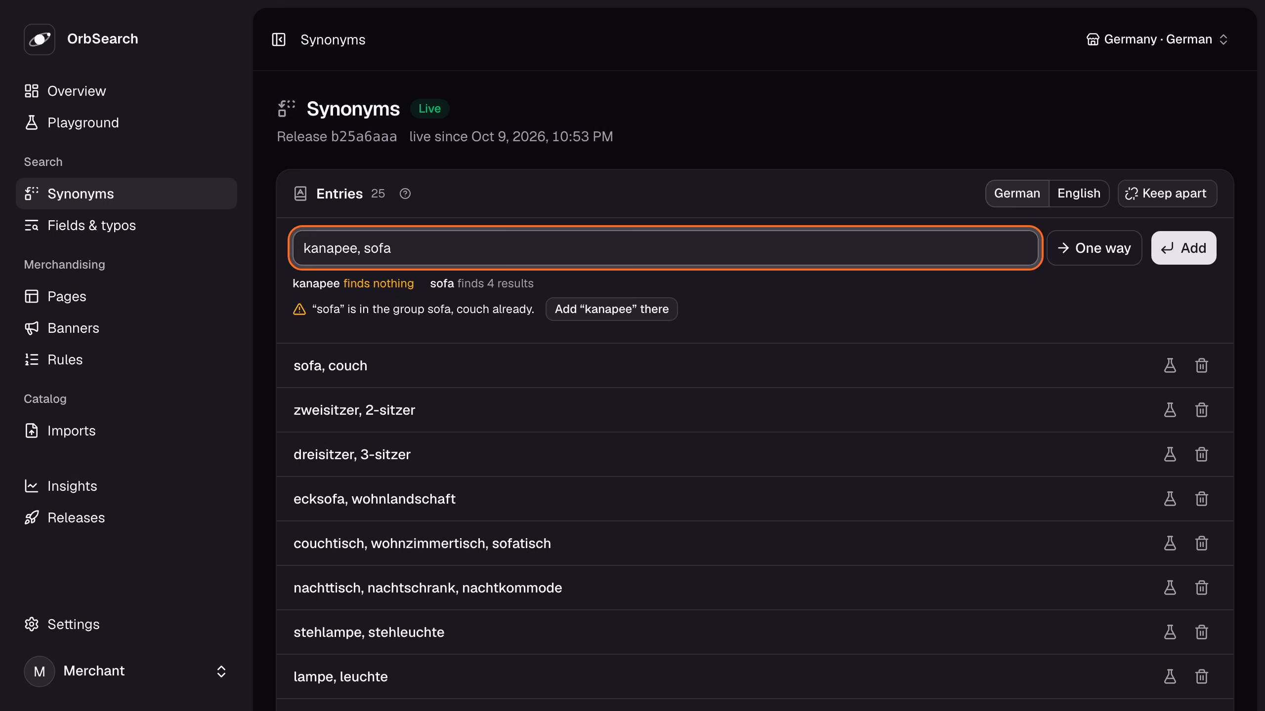Open the Germany · German store selector

(x=1157, y=39)
